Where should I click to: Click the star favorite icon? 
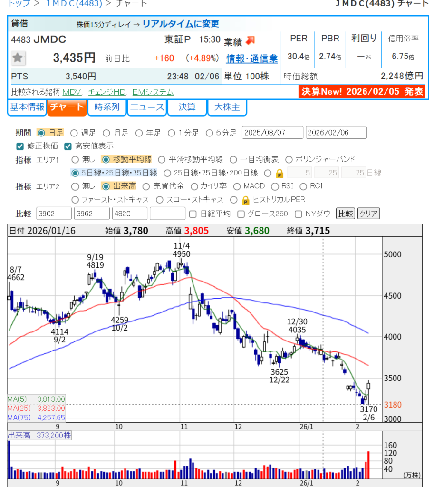19,58
